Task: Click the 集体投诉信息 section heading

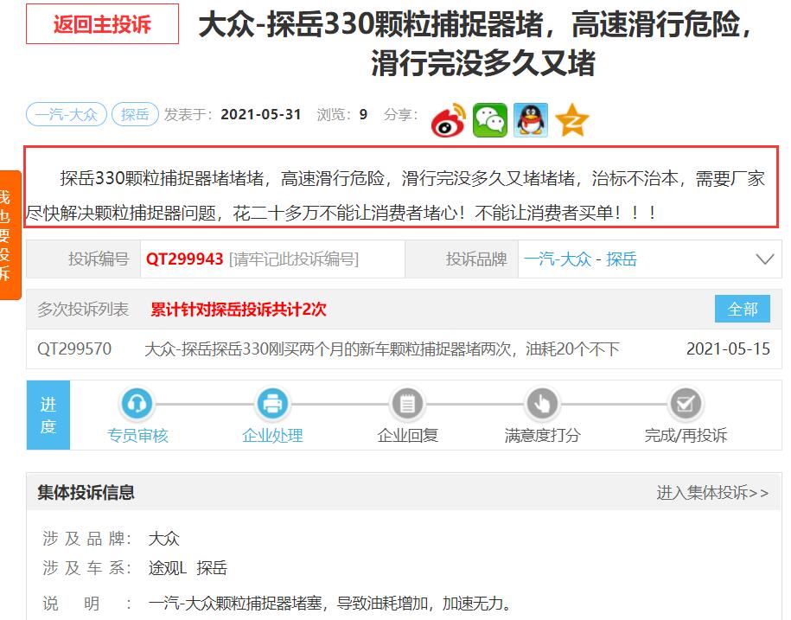Action: 86,492
